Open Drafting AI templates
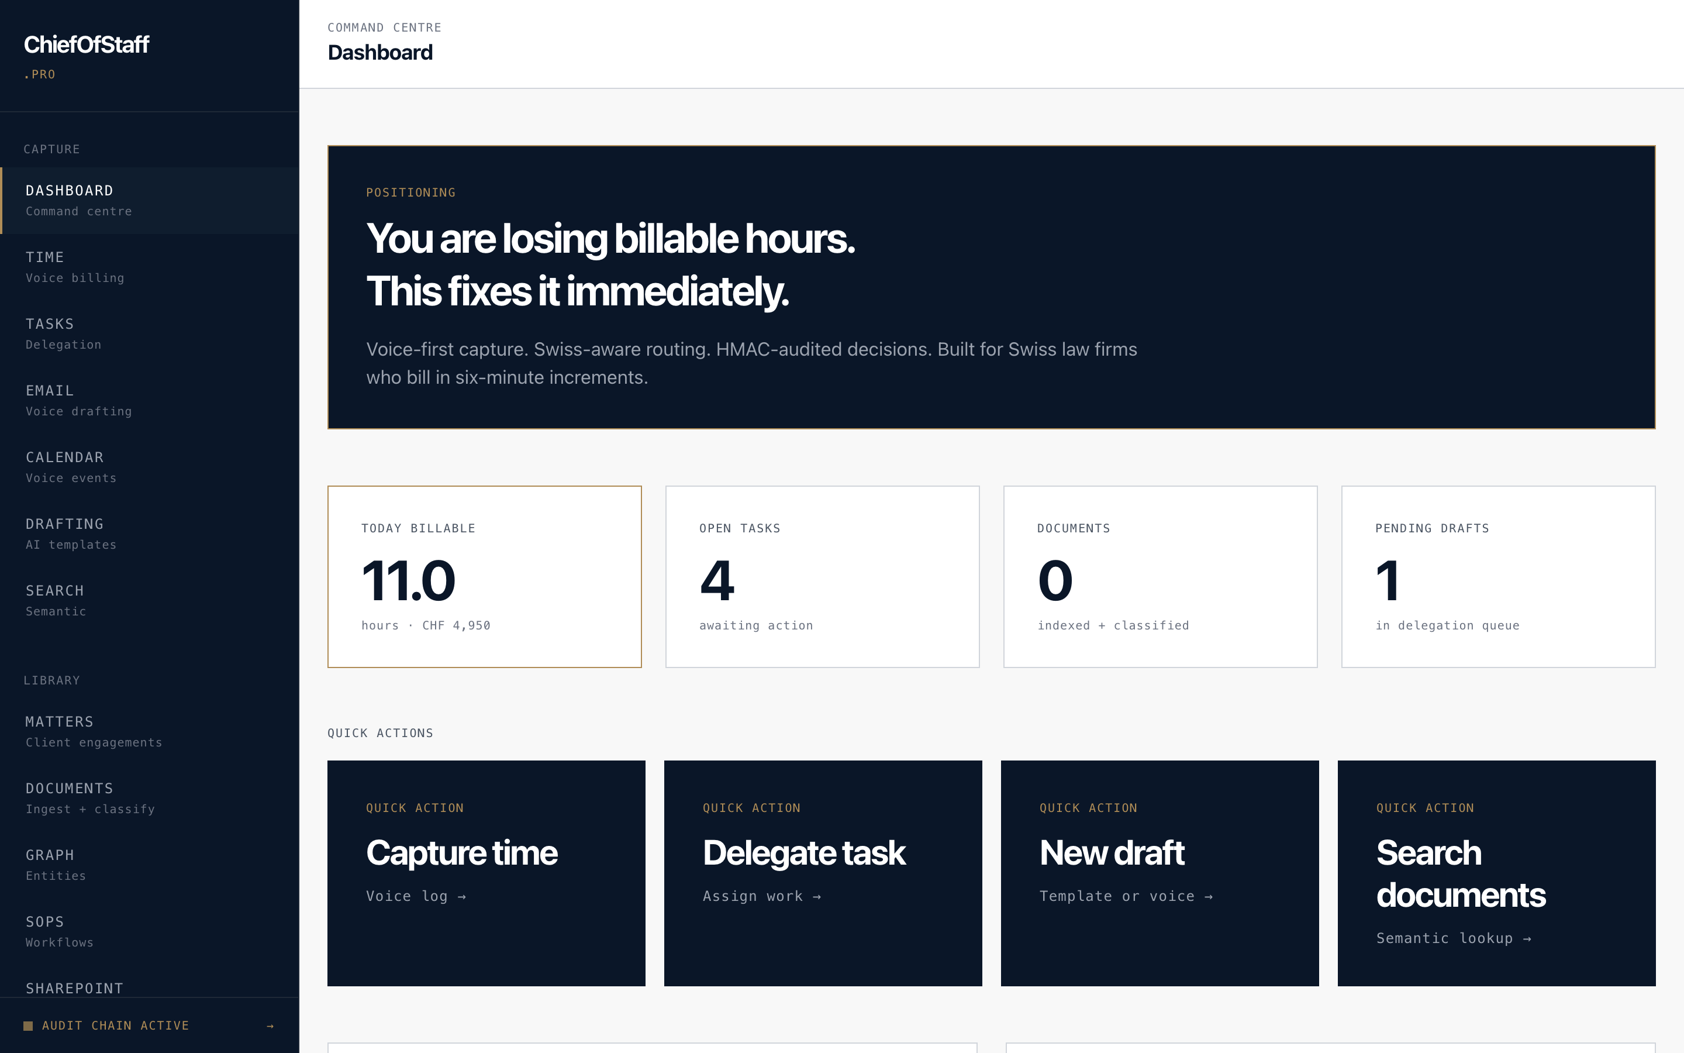The height and width of the screenshot is (1053, 1684). coord(150,534)
